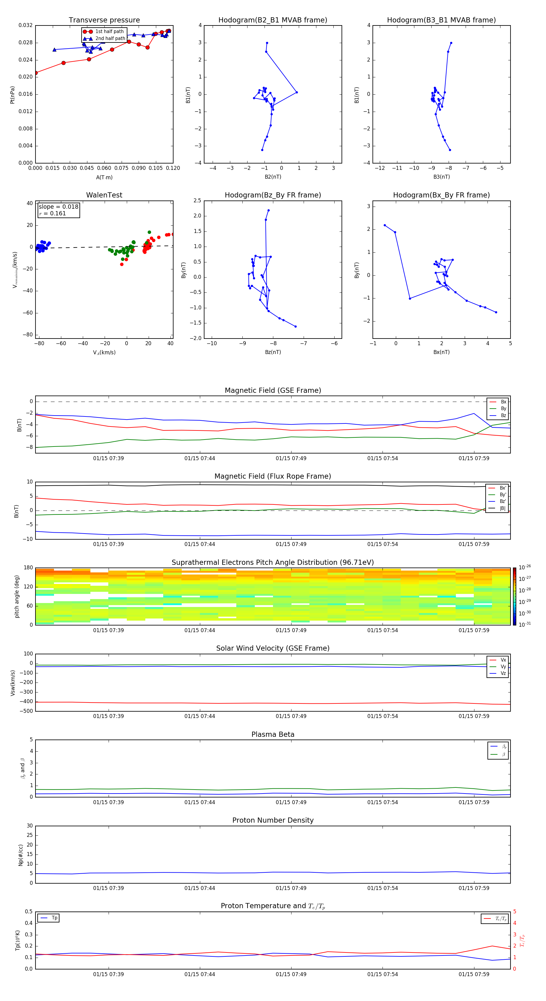
Task: Click the 'Hodogram(Bz_By FR frame)' title
Action: 272,195
